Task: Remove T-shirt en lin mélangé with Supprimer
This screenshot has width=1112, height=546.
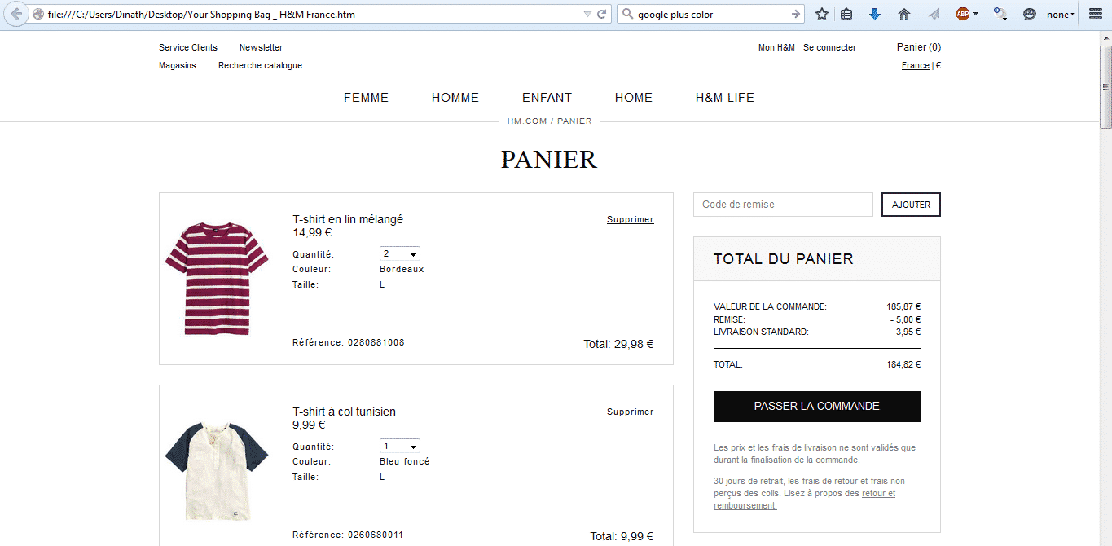Action: click(631, 219)
